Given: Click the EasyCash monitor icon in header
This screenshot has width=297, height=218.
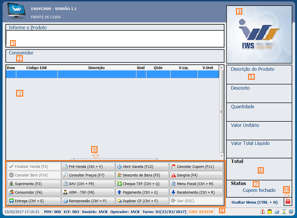Looking at the screenshot, I should 16,12.
